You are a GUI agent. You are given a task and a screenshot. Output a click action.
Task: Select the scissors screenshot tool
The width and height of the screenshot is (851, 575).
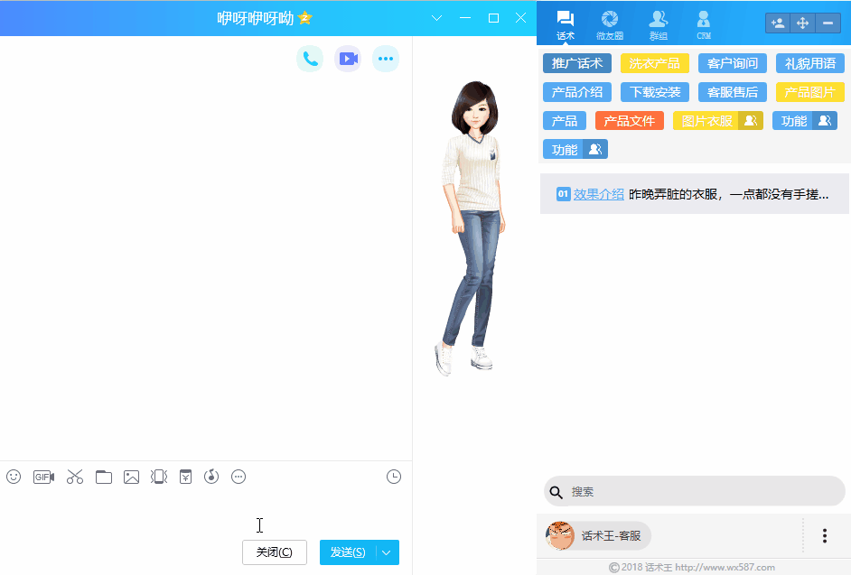tap(74, 477)
